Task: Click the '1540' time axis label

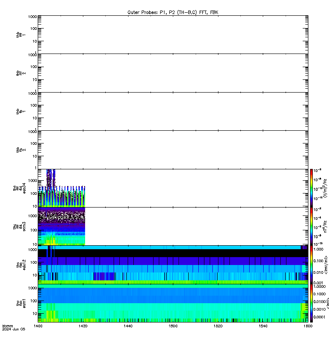Action: [263, 326]
